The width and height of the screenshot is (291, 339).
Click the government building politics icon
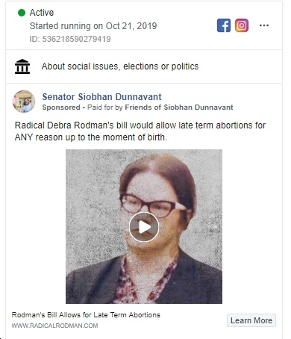tap(22, 66)
